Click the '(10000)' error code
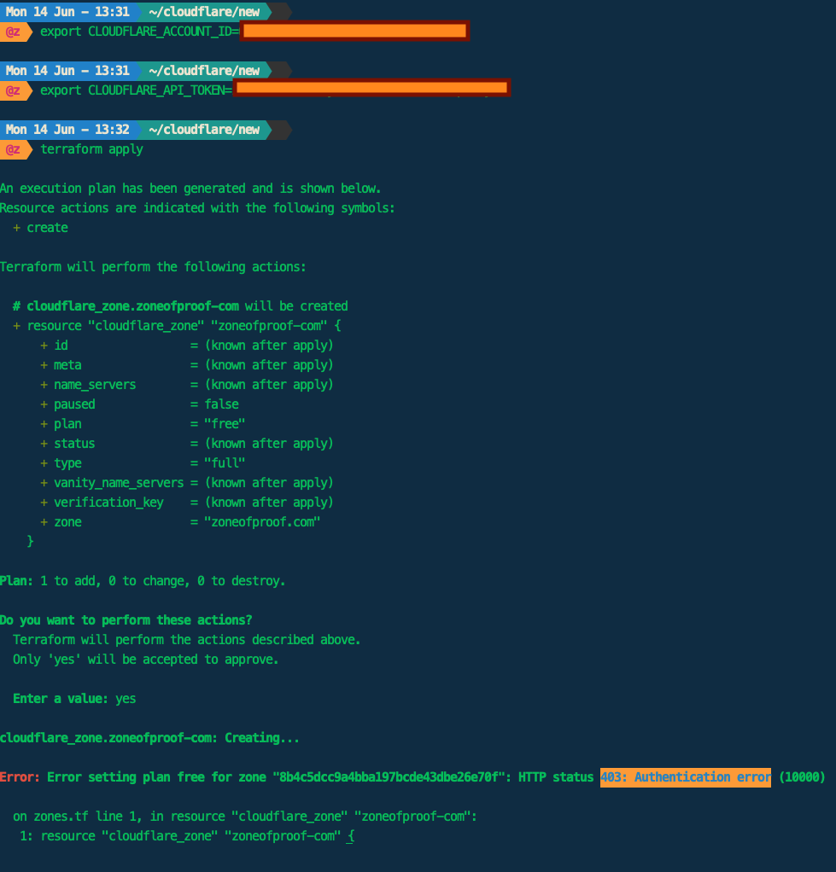This screenshot has width=836, height=872. click(x=802, y=777)
